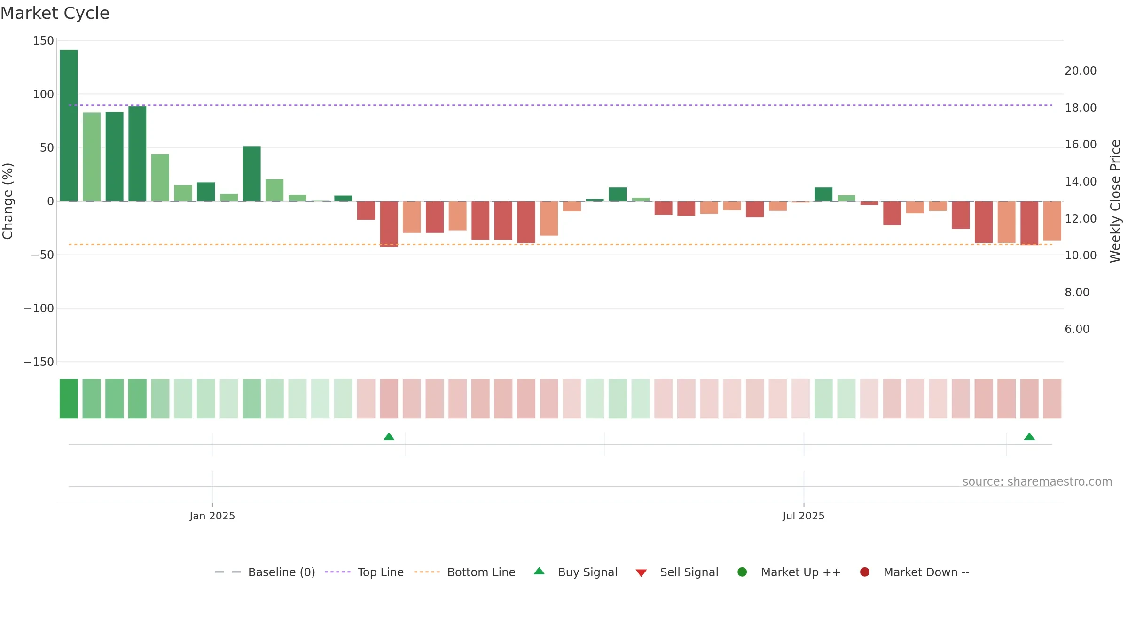Select the last buy signal marker at right
Screen dimensions: 1128x634
[1029, 437]
